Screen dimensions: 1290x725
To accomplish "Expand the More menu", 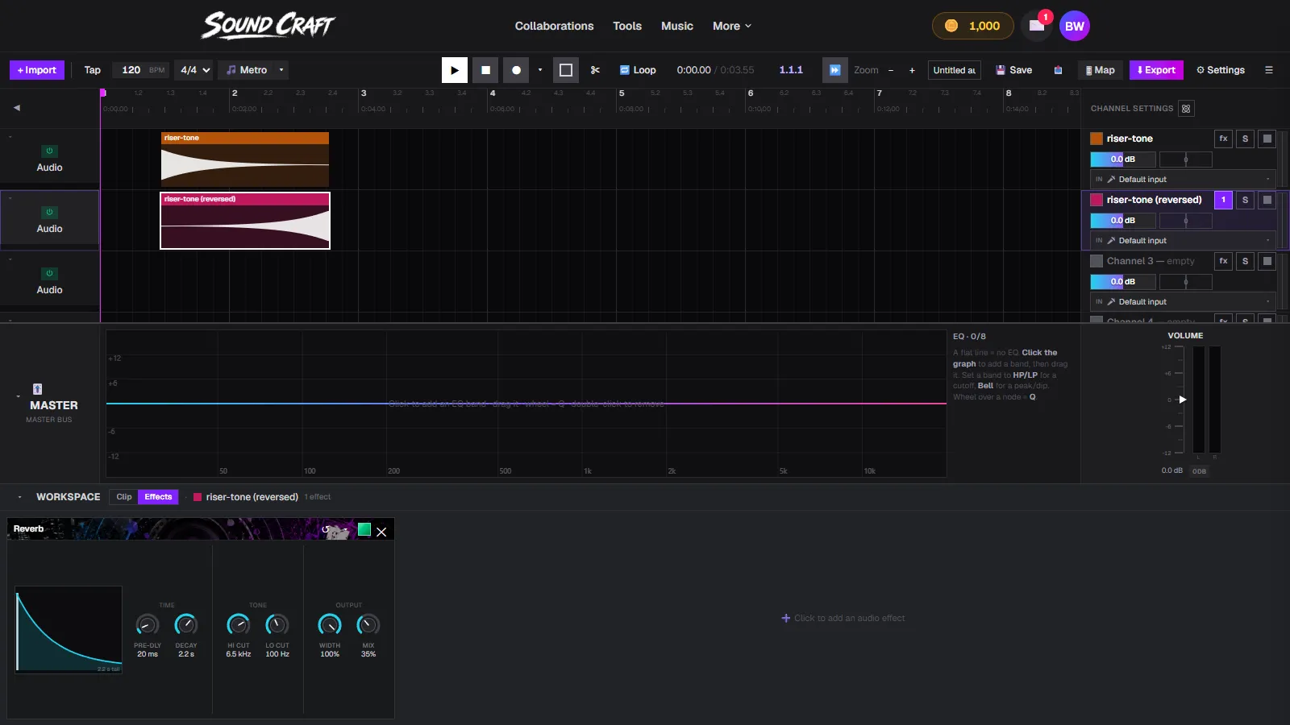I will pyautogui.click(x=732, y=26).
